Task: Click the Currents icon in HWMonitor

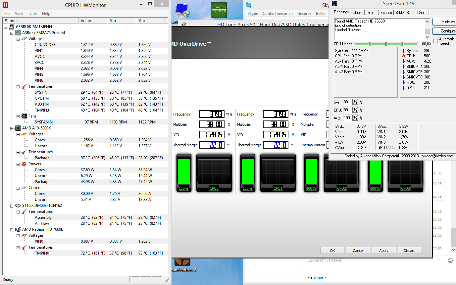Action: pyautogui.click(x=24, y=188)
